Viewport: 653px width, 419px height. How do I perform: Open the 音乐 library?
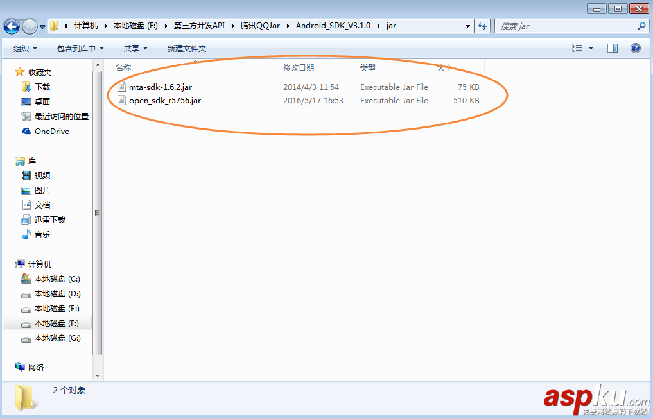coord(42,235)
